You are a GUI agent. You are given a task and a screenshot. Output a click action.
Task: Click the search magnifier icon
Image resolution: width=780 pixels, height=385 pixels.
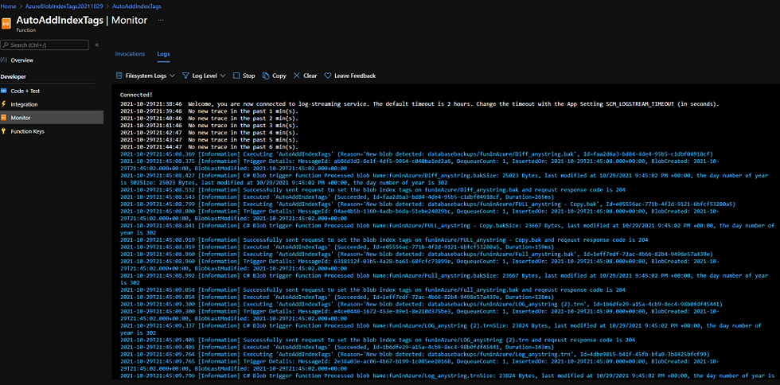click(6, 45)
